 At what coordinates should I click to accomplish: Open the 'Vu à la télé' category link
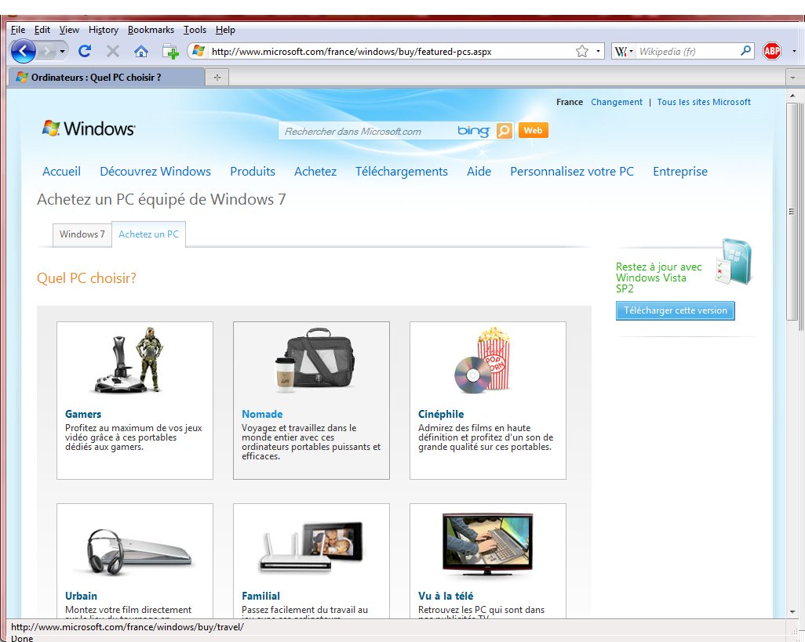(x=446, y=596)
